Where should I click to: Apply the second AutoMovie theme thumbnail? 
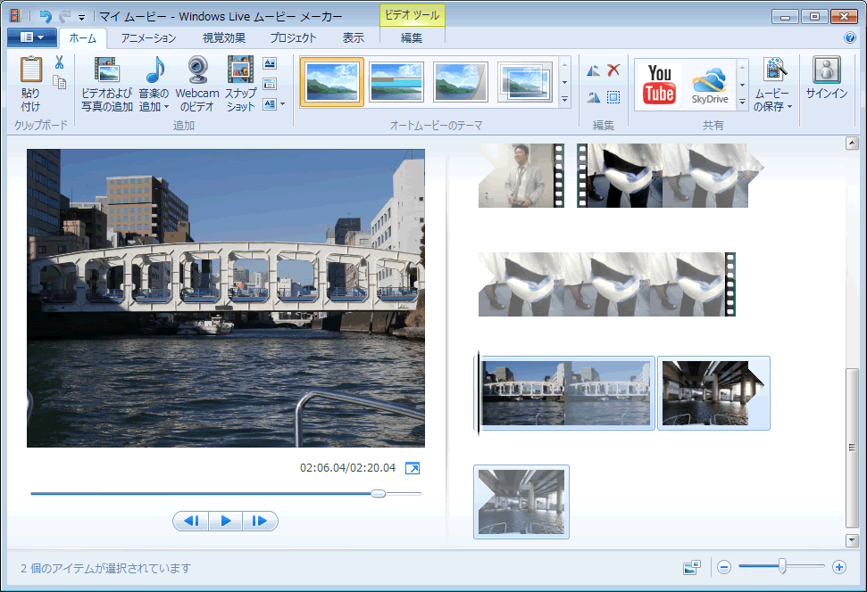coord(396,82)
